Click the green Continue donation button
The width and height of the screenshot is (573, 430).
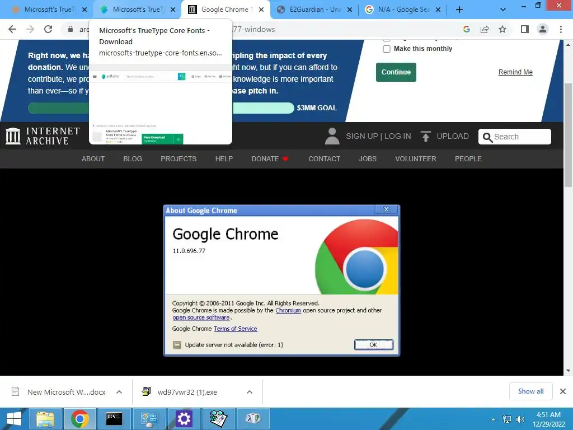(x=396, y=72)
